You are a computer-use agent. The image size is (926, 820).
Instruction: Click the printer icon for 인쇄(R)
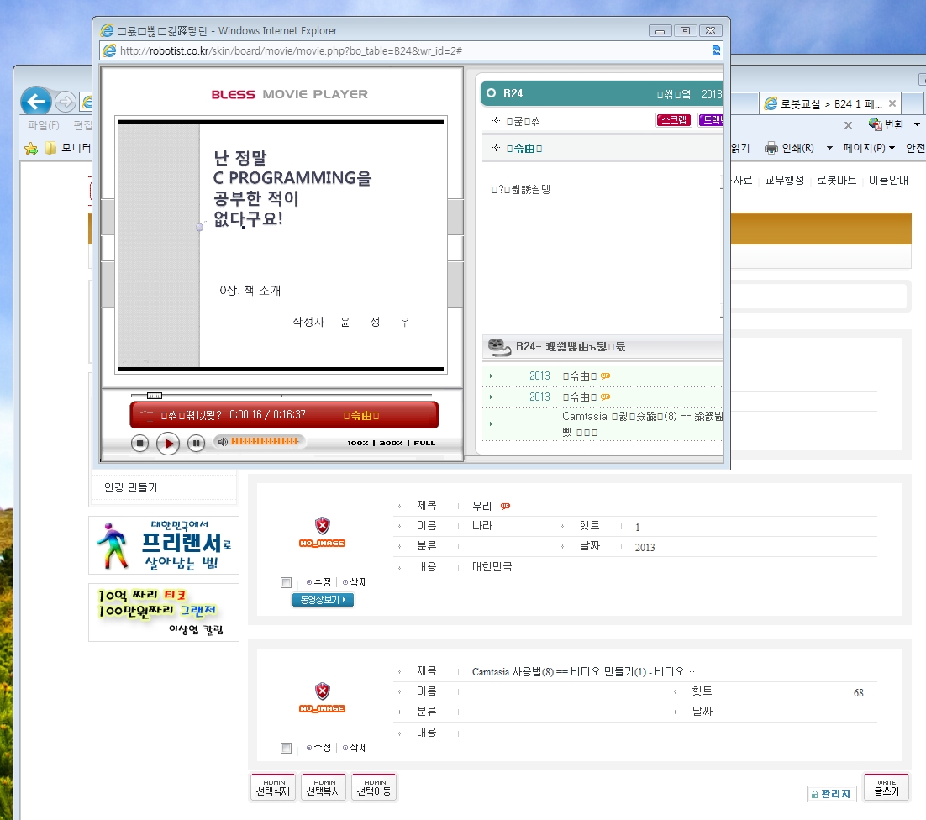point(771,148)
